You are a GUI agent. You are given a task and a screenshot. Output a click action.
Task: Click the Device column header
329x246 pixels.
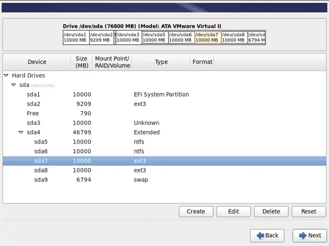(36, 62)
